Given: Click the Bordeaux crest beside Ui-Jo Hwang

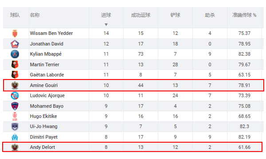Looking at the screenshot, I should click(15, 127).
